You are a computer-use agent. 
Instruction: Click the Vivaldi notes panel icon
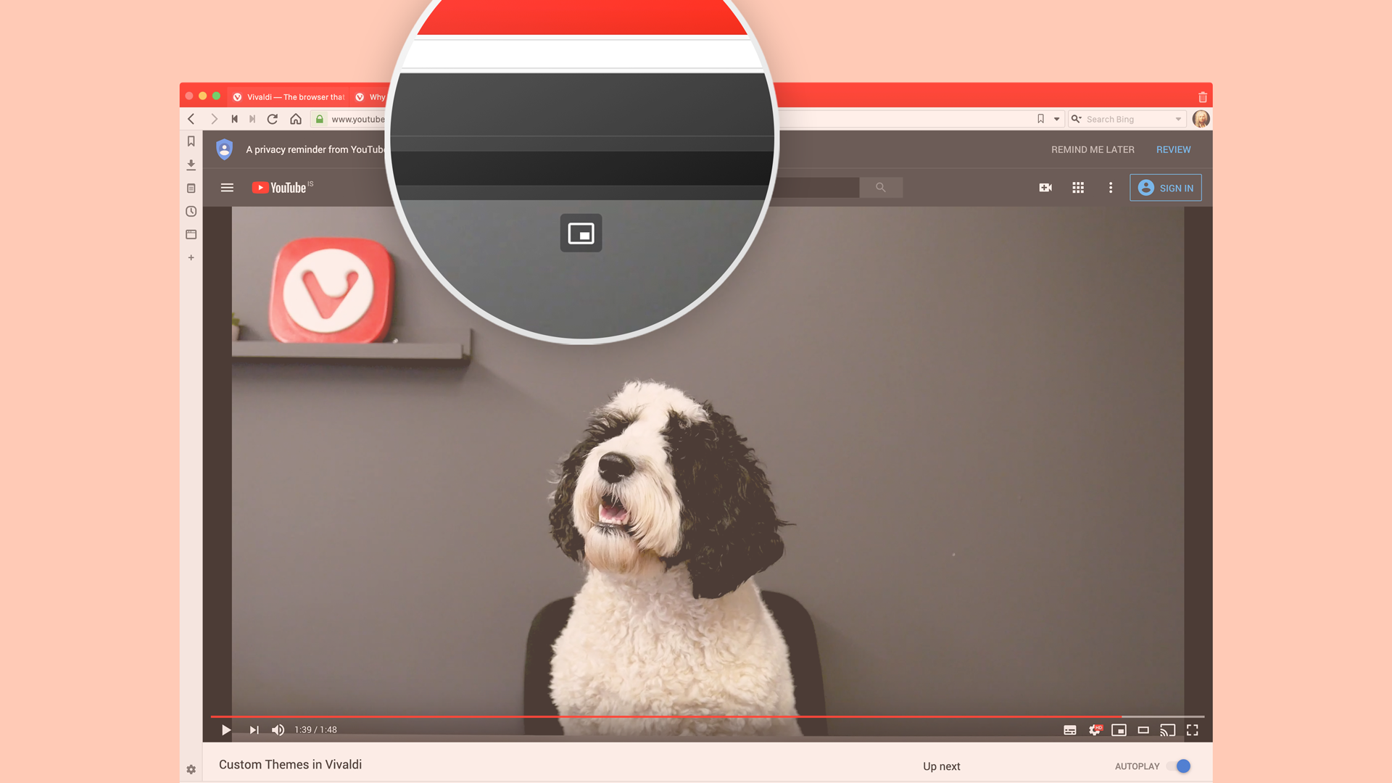(x=191, y=187)
